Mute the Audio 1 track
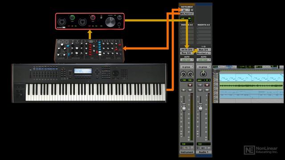Image resolution: width=285 pixels, height=160 pixels. tap(207, 90)
